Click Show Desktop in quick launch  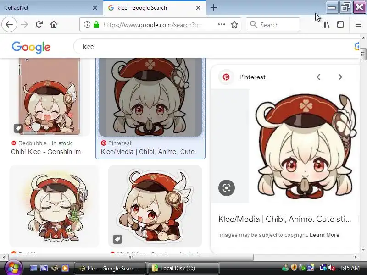33,268
